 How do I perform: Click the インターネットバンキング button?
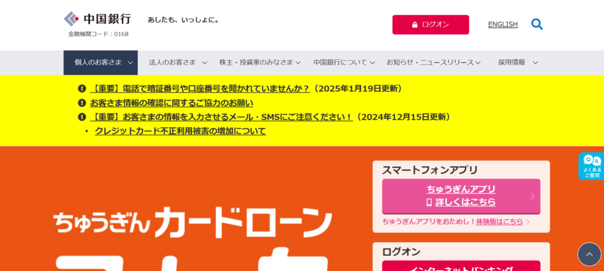click(461, 266)
